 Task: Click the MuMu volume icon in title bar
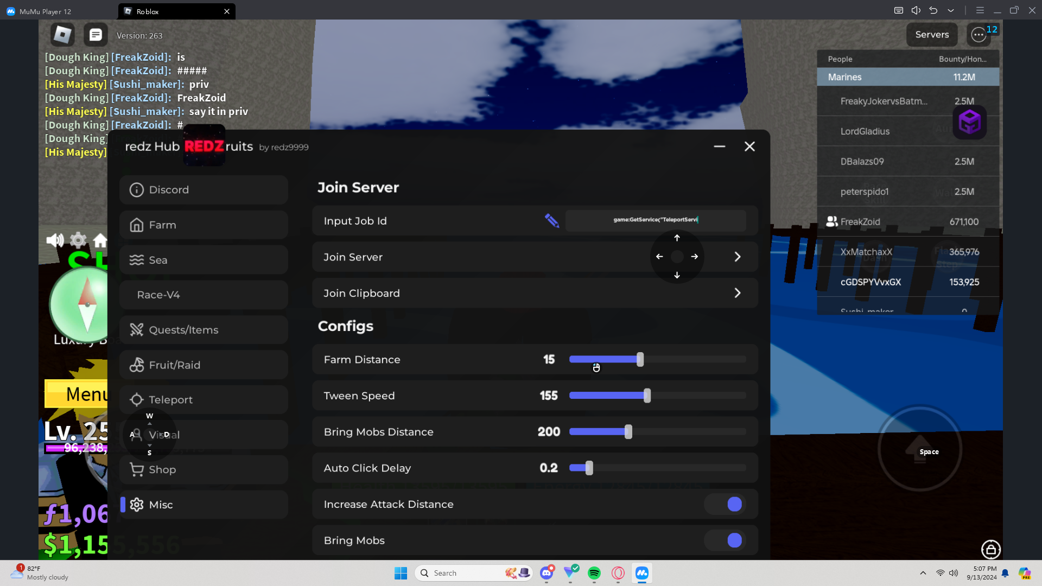coord(916,10)
